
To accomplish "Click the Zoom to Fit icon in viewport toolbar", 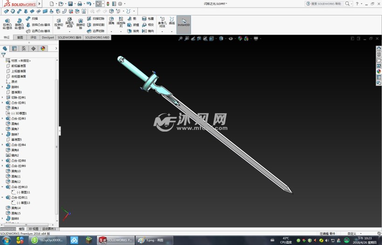I will coord(180,38).
